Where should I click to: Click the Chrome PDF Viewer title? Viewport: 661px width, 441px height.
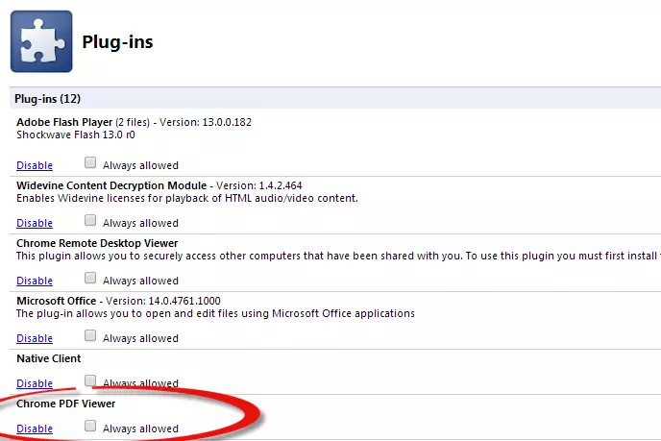(66, 404)
